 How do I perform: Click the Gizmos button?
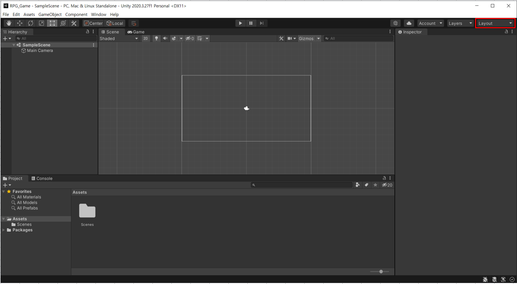[306, 38]
